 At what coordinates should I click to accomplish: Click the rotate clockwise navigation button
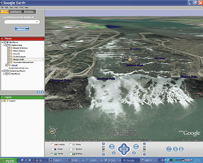click(136, 147)
